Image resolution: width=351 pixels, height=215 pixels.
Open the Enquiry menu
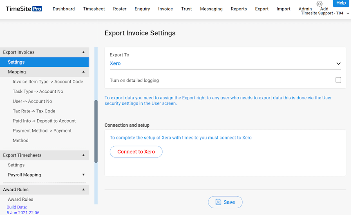(x=142, y=9)
